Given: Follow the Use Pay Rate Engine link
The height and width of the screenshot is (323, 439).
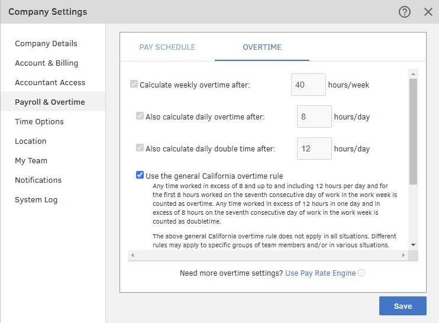Looking at the screenshot, I should pos(321,273).
